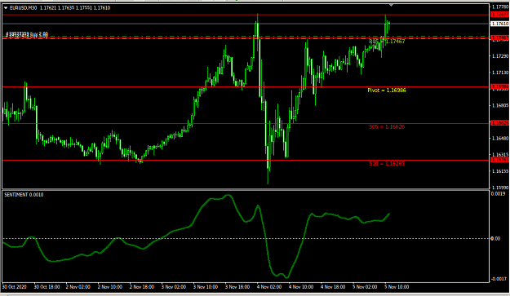Click the red 1.17697 price tag
The width and height of the screenshot is (510, 296).
[x=499, y=15]
